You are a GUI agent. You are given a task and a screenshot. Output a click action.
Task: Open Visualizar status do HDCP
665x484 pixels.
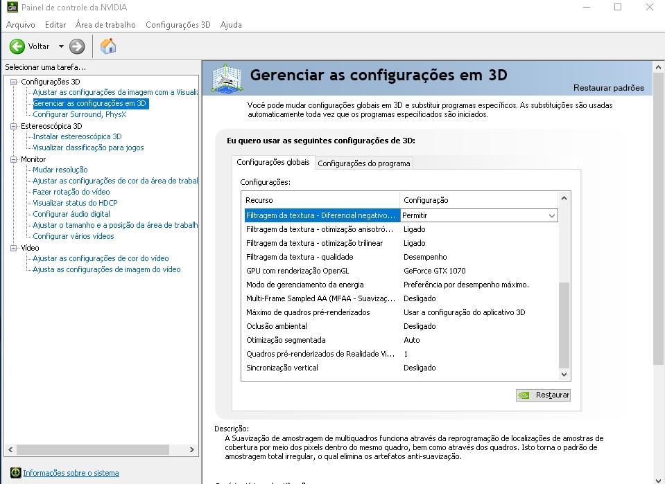click(75, 203)
